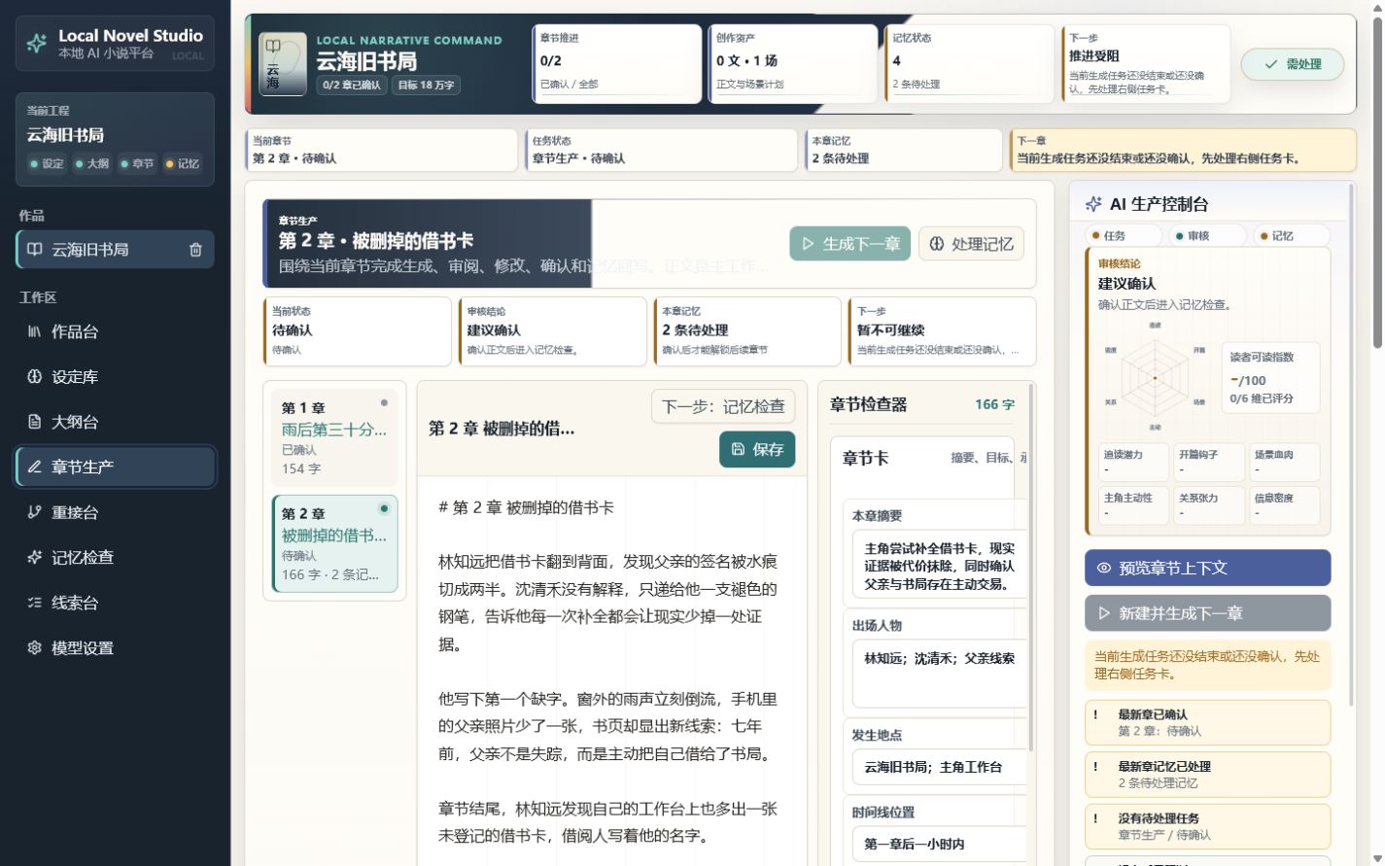Click the main page vertical scrollbar
This screenshot has height=866, width=1385.
[x=1376, y=185]
